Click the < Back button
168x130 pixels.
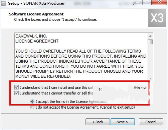tap(98, 122)
